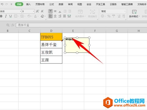Click the formula bar showing 易烊千玺
Screen dimensions: 147x110
81,25
